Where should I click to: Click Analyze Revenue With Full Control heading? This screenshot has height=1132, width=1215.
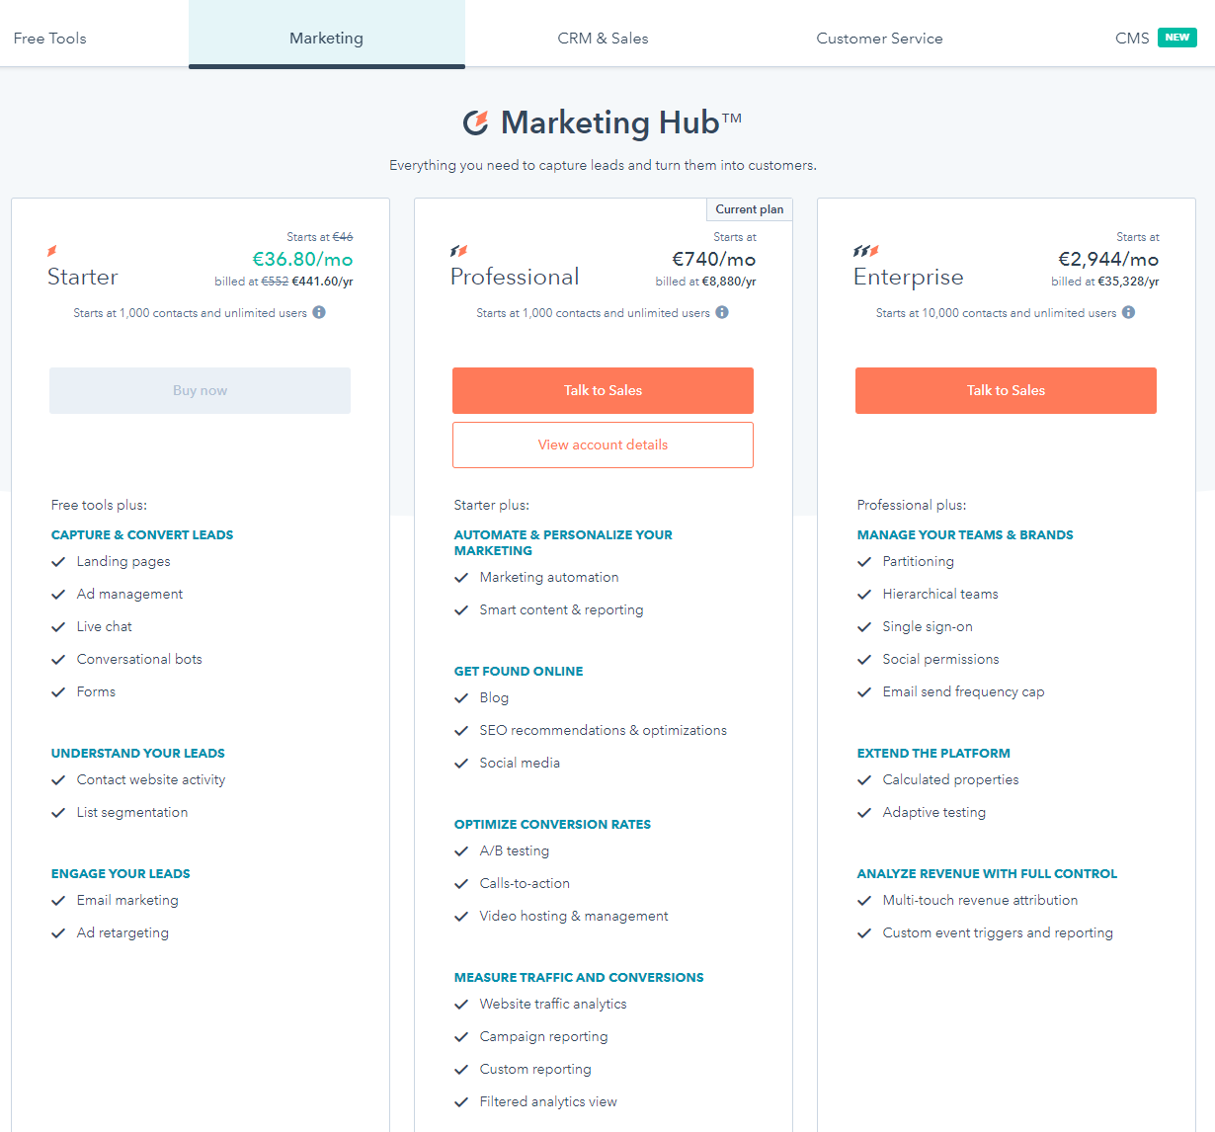pos(987,873)
